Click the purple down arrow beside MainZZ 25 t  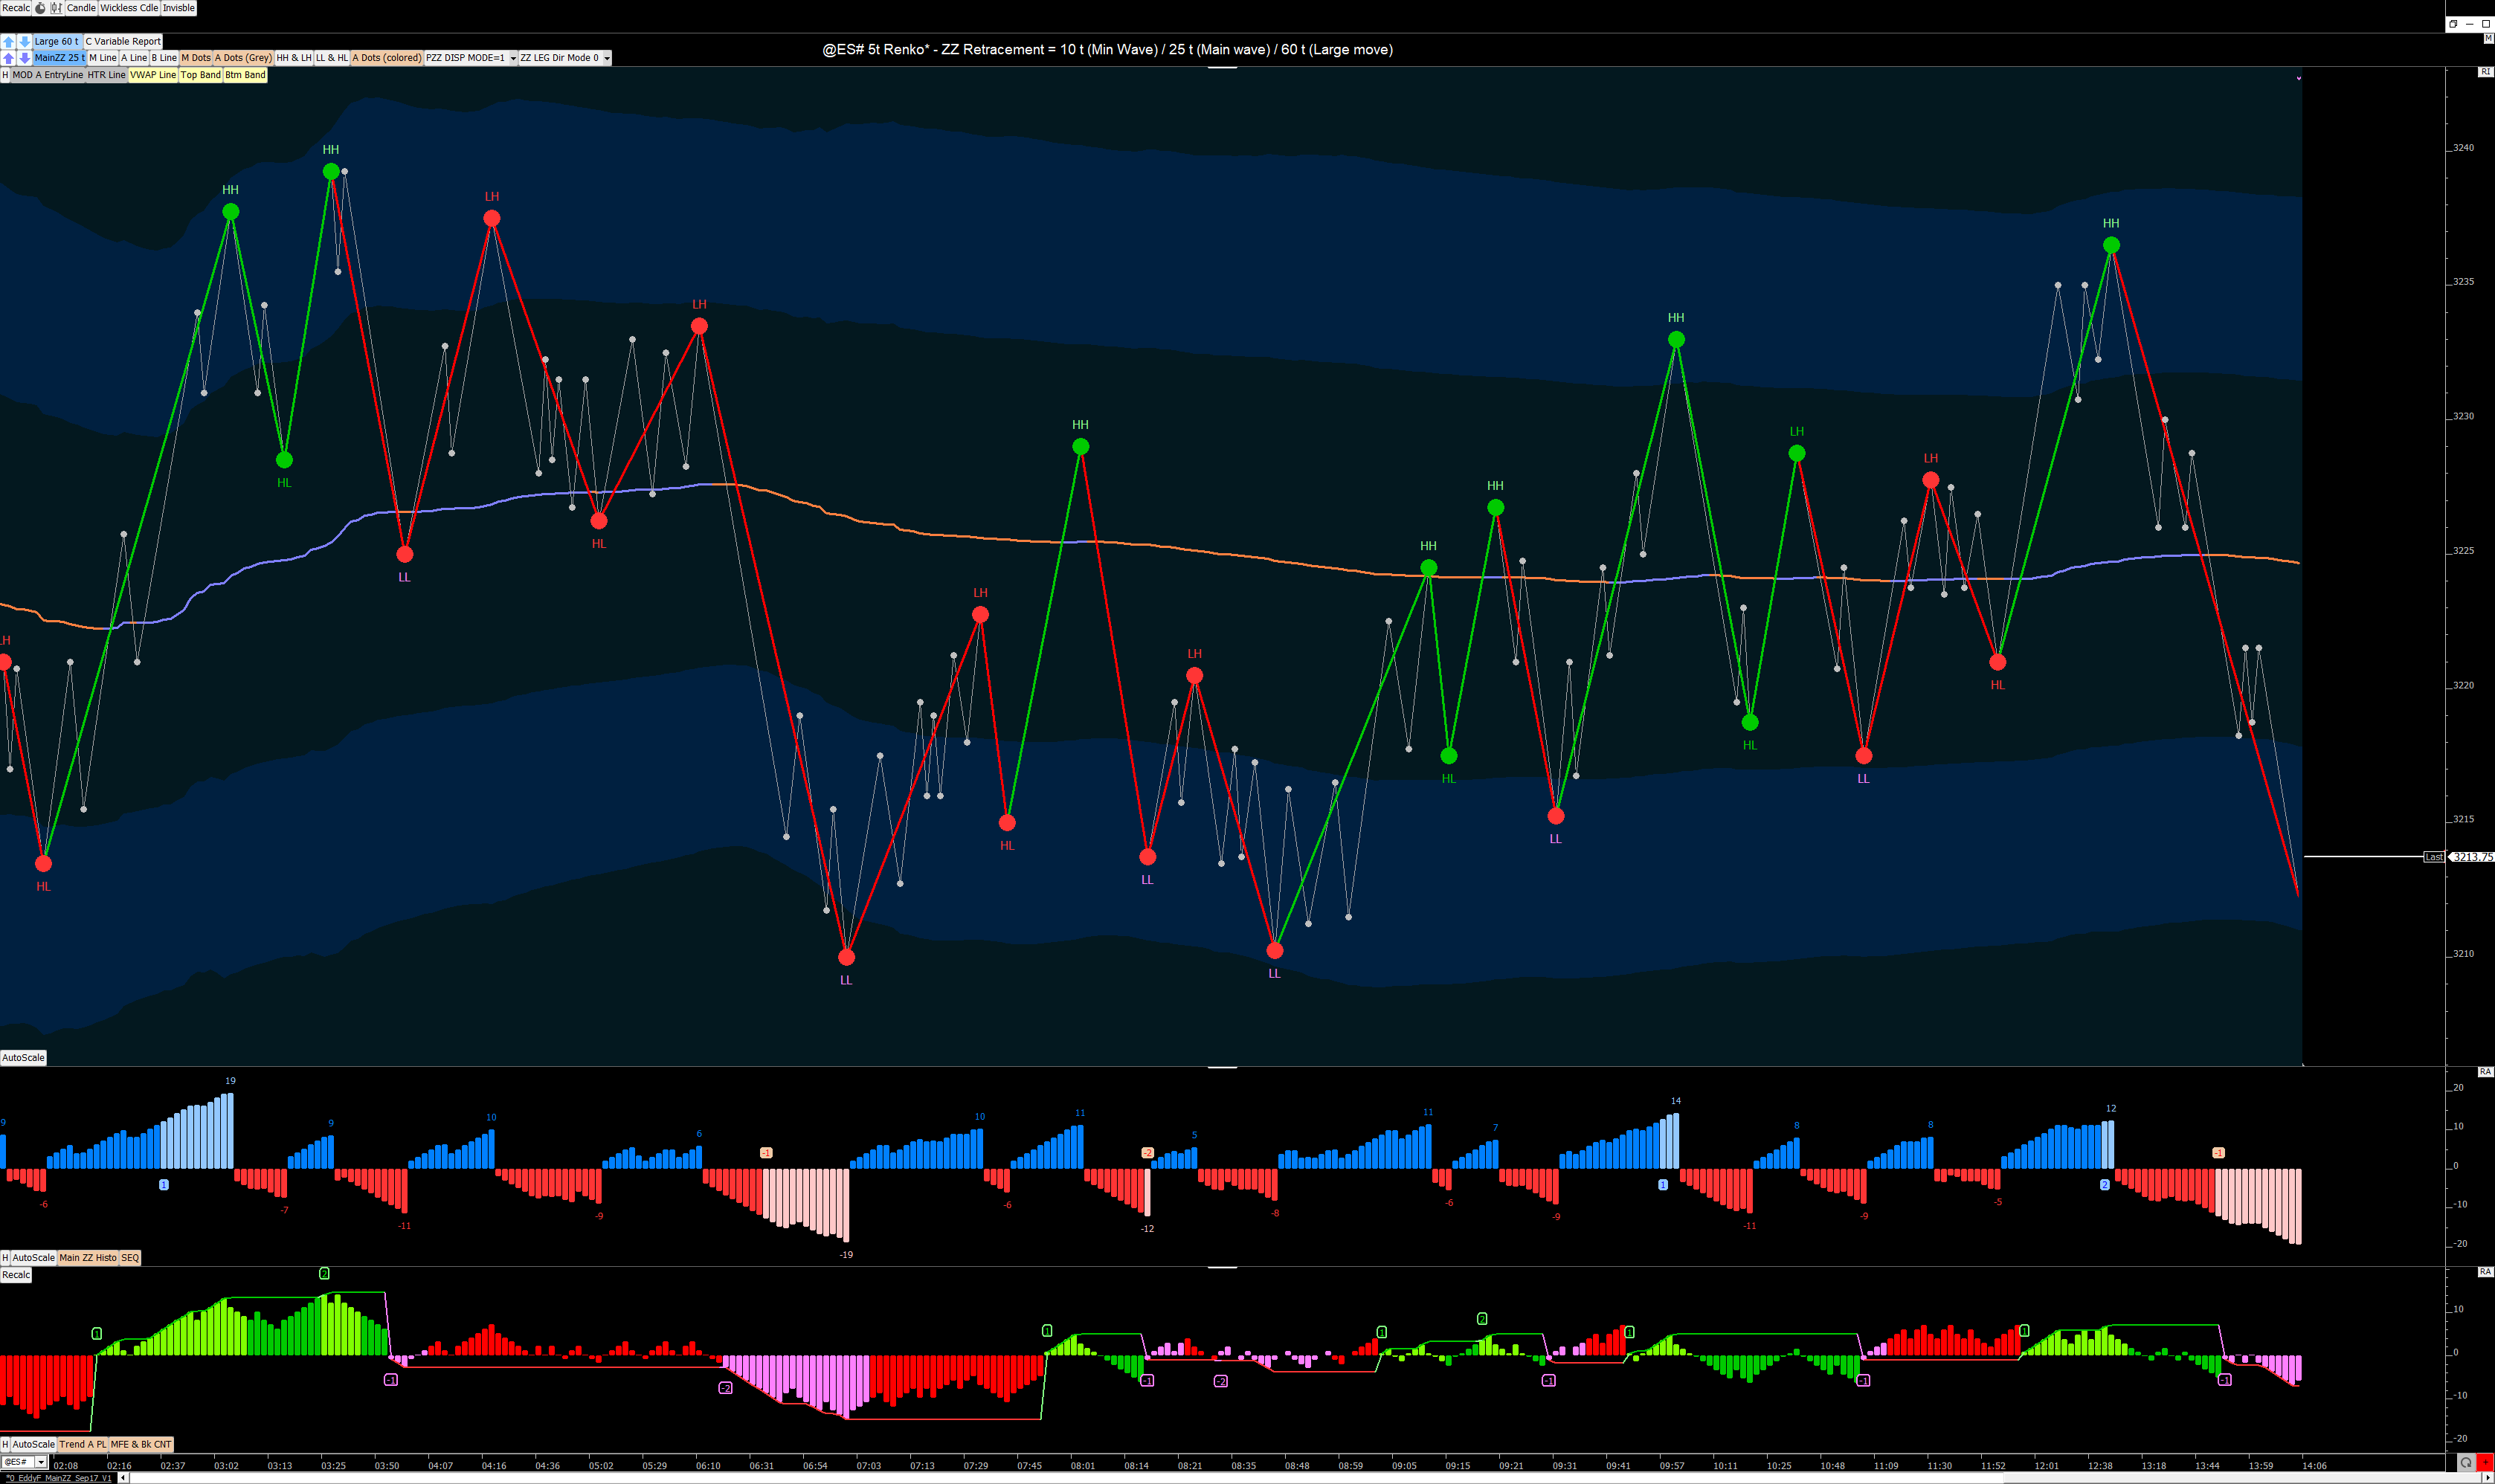pos(24,58)
